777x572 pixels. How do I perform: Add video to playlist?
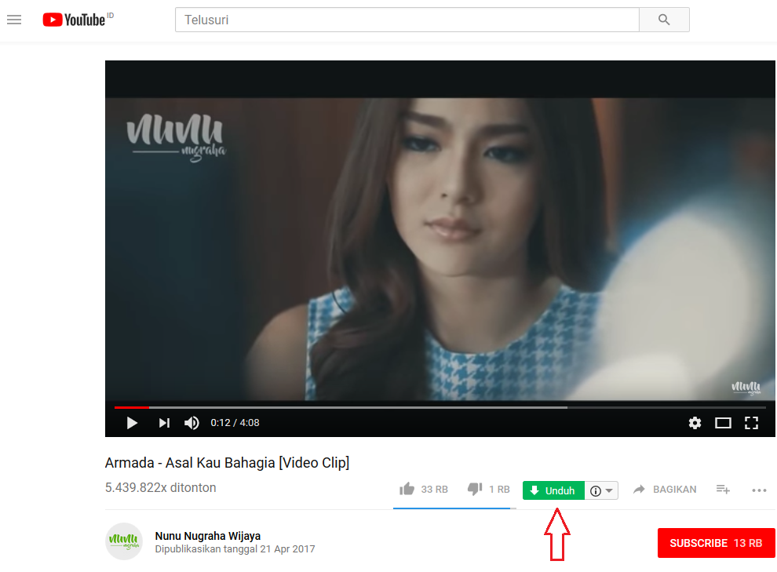[723, 490]
